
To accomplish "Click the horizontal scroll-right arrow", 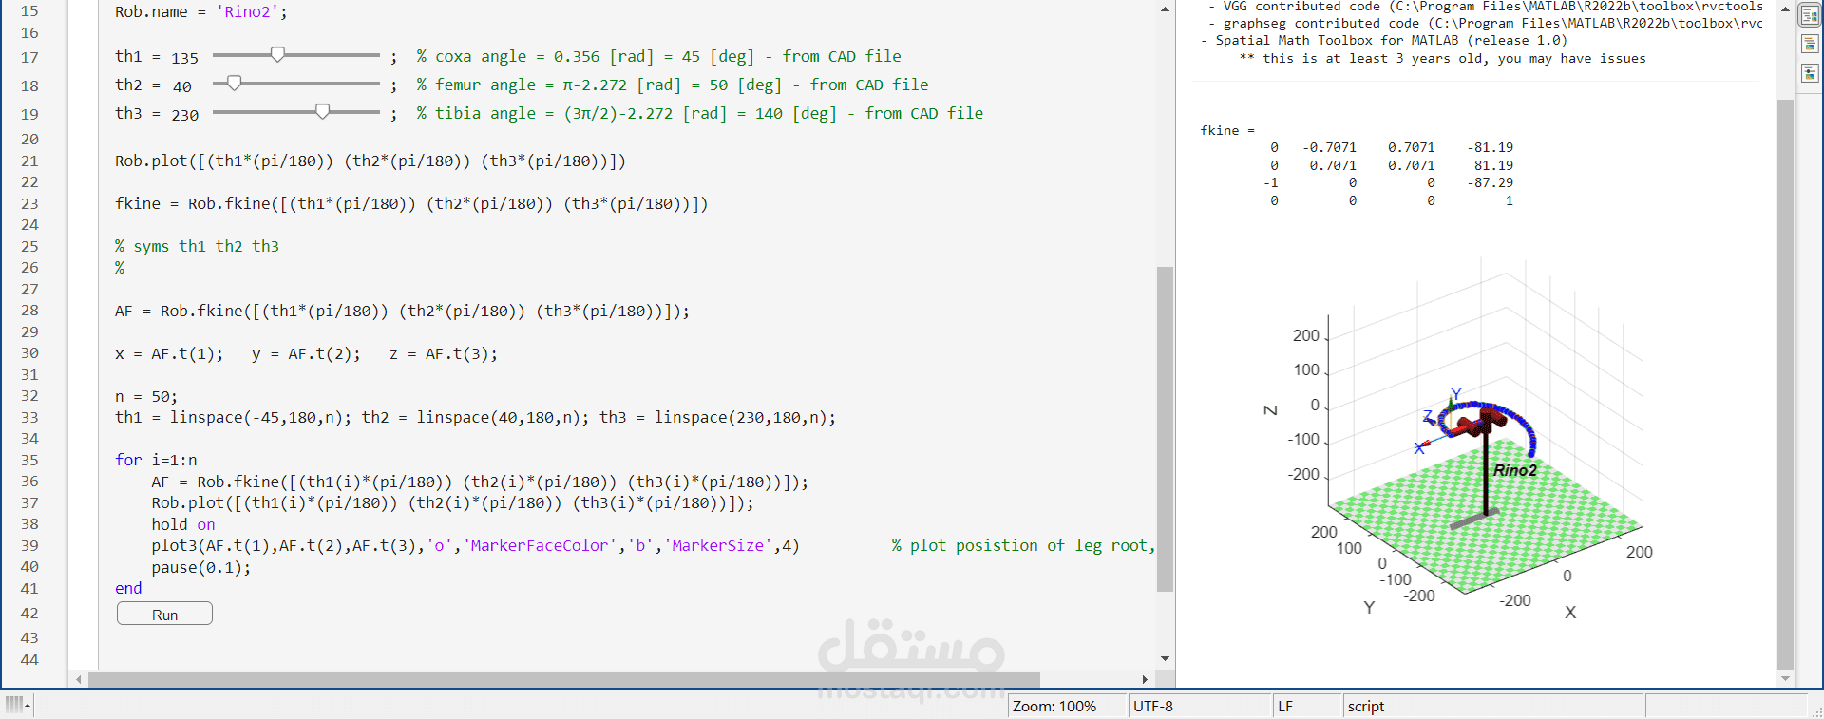I will coord(1145,679).
